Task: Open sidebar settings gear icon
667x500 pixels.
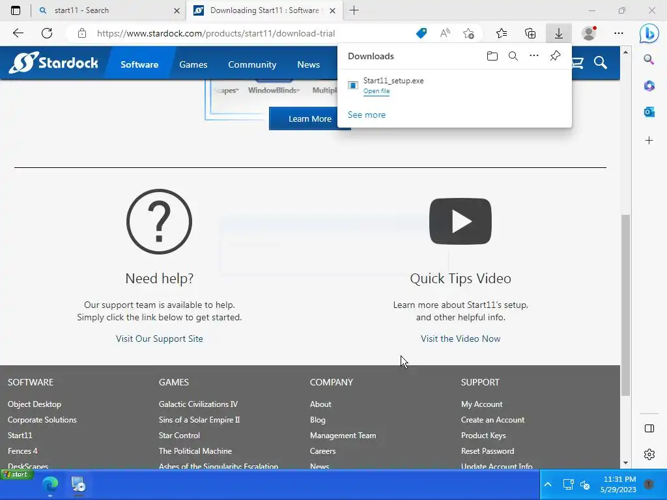Action: point(649,454)
